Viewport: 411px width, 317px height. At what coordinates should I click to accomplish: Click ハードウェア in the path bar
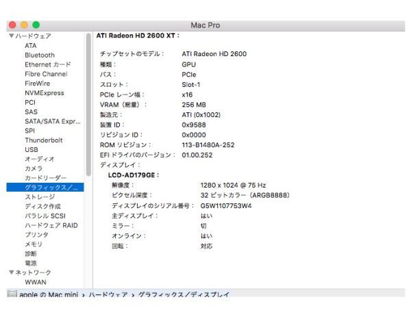108,294
